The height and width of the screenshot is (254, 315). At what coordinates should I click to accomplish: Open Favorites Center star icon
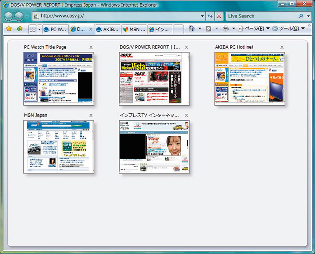[x=9, y=29]
